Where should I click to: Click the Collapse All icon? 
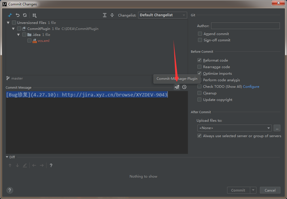point(112,15)
